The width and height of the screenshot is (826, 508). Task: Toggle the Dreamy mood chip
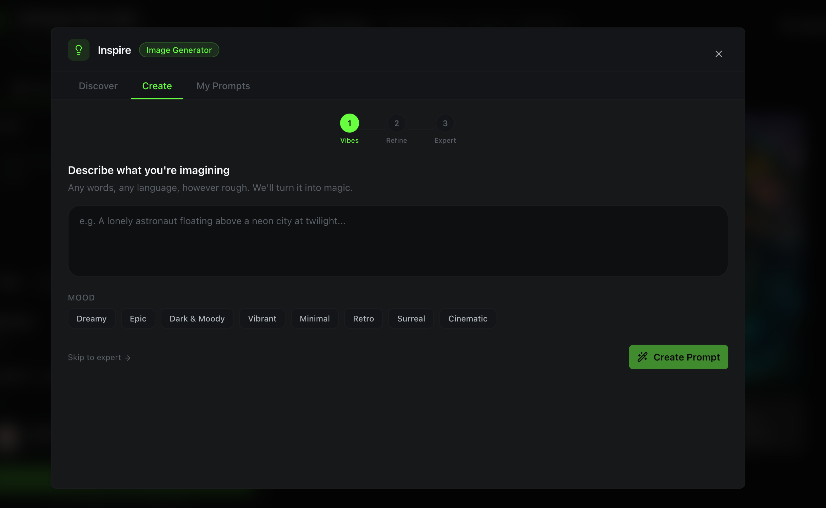pos(92,319)
